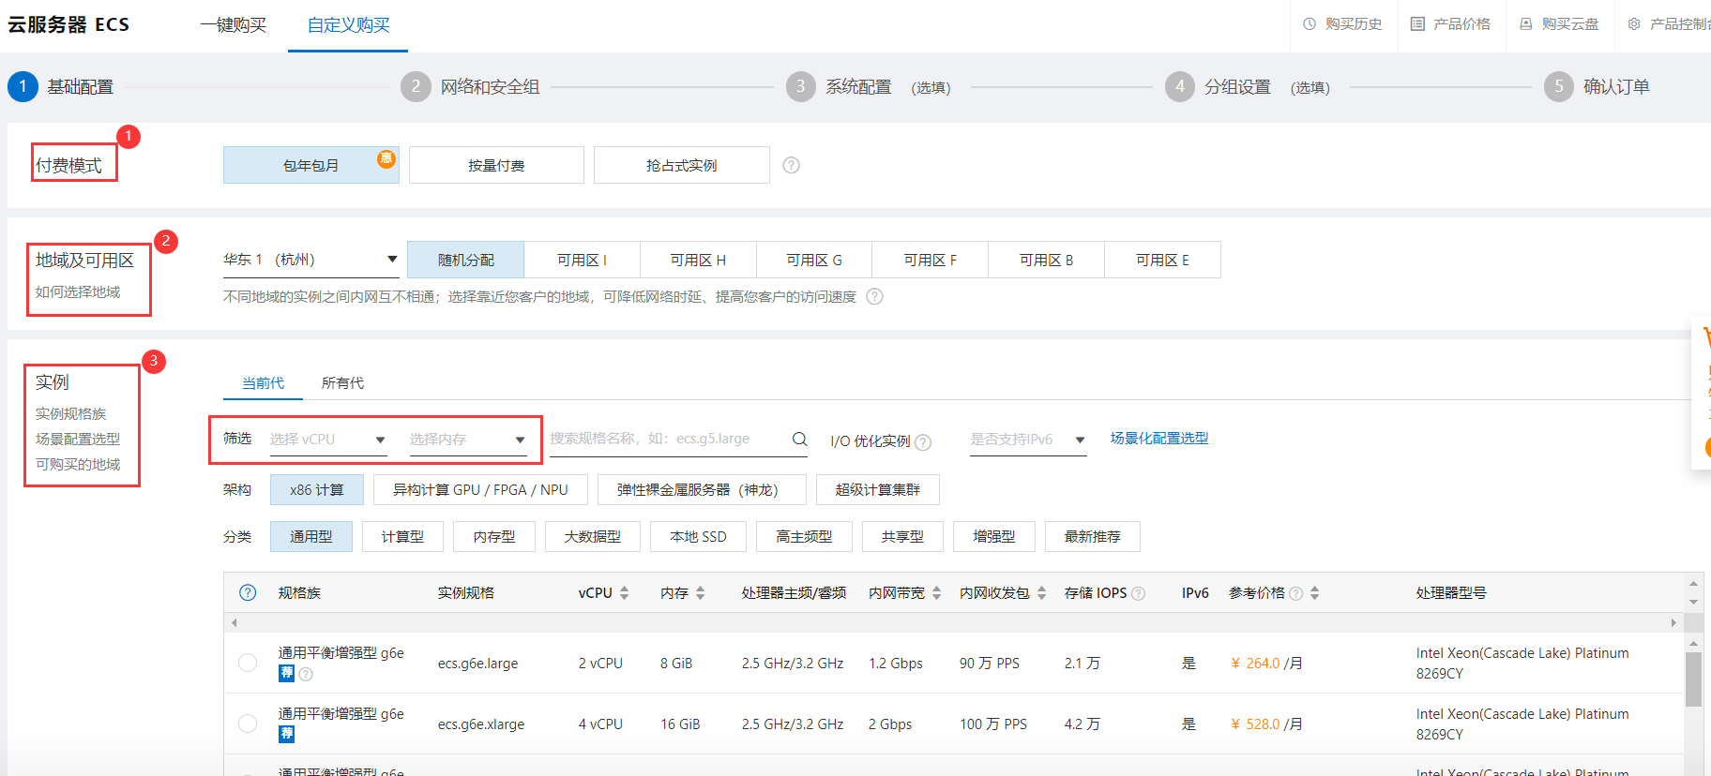This screenshot has height=776, width=1711.
Task: Click the 产品控制台 gear icon
Action: click(x=1634, y=24)
